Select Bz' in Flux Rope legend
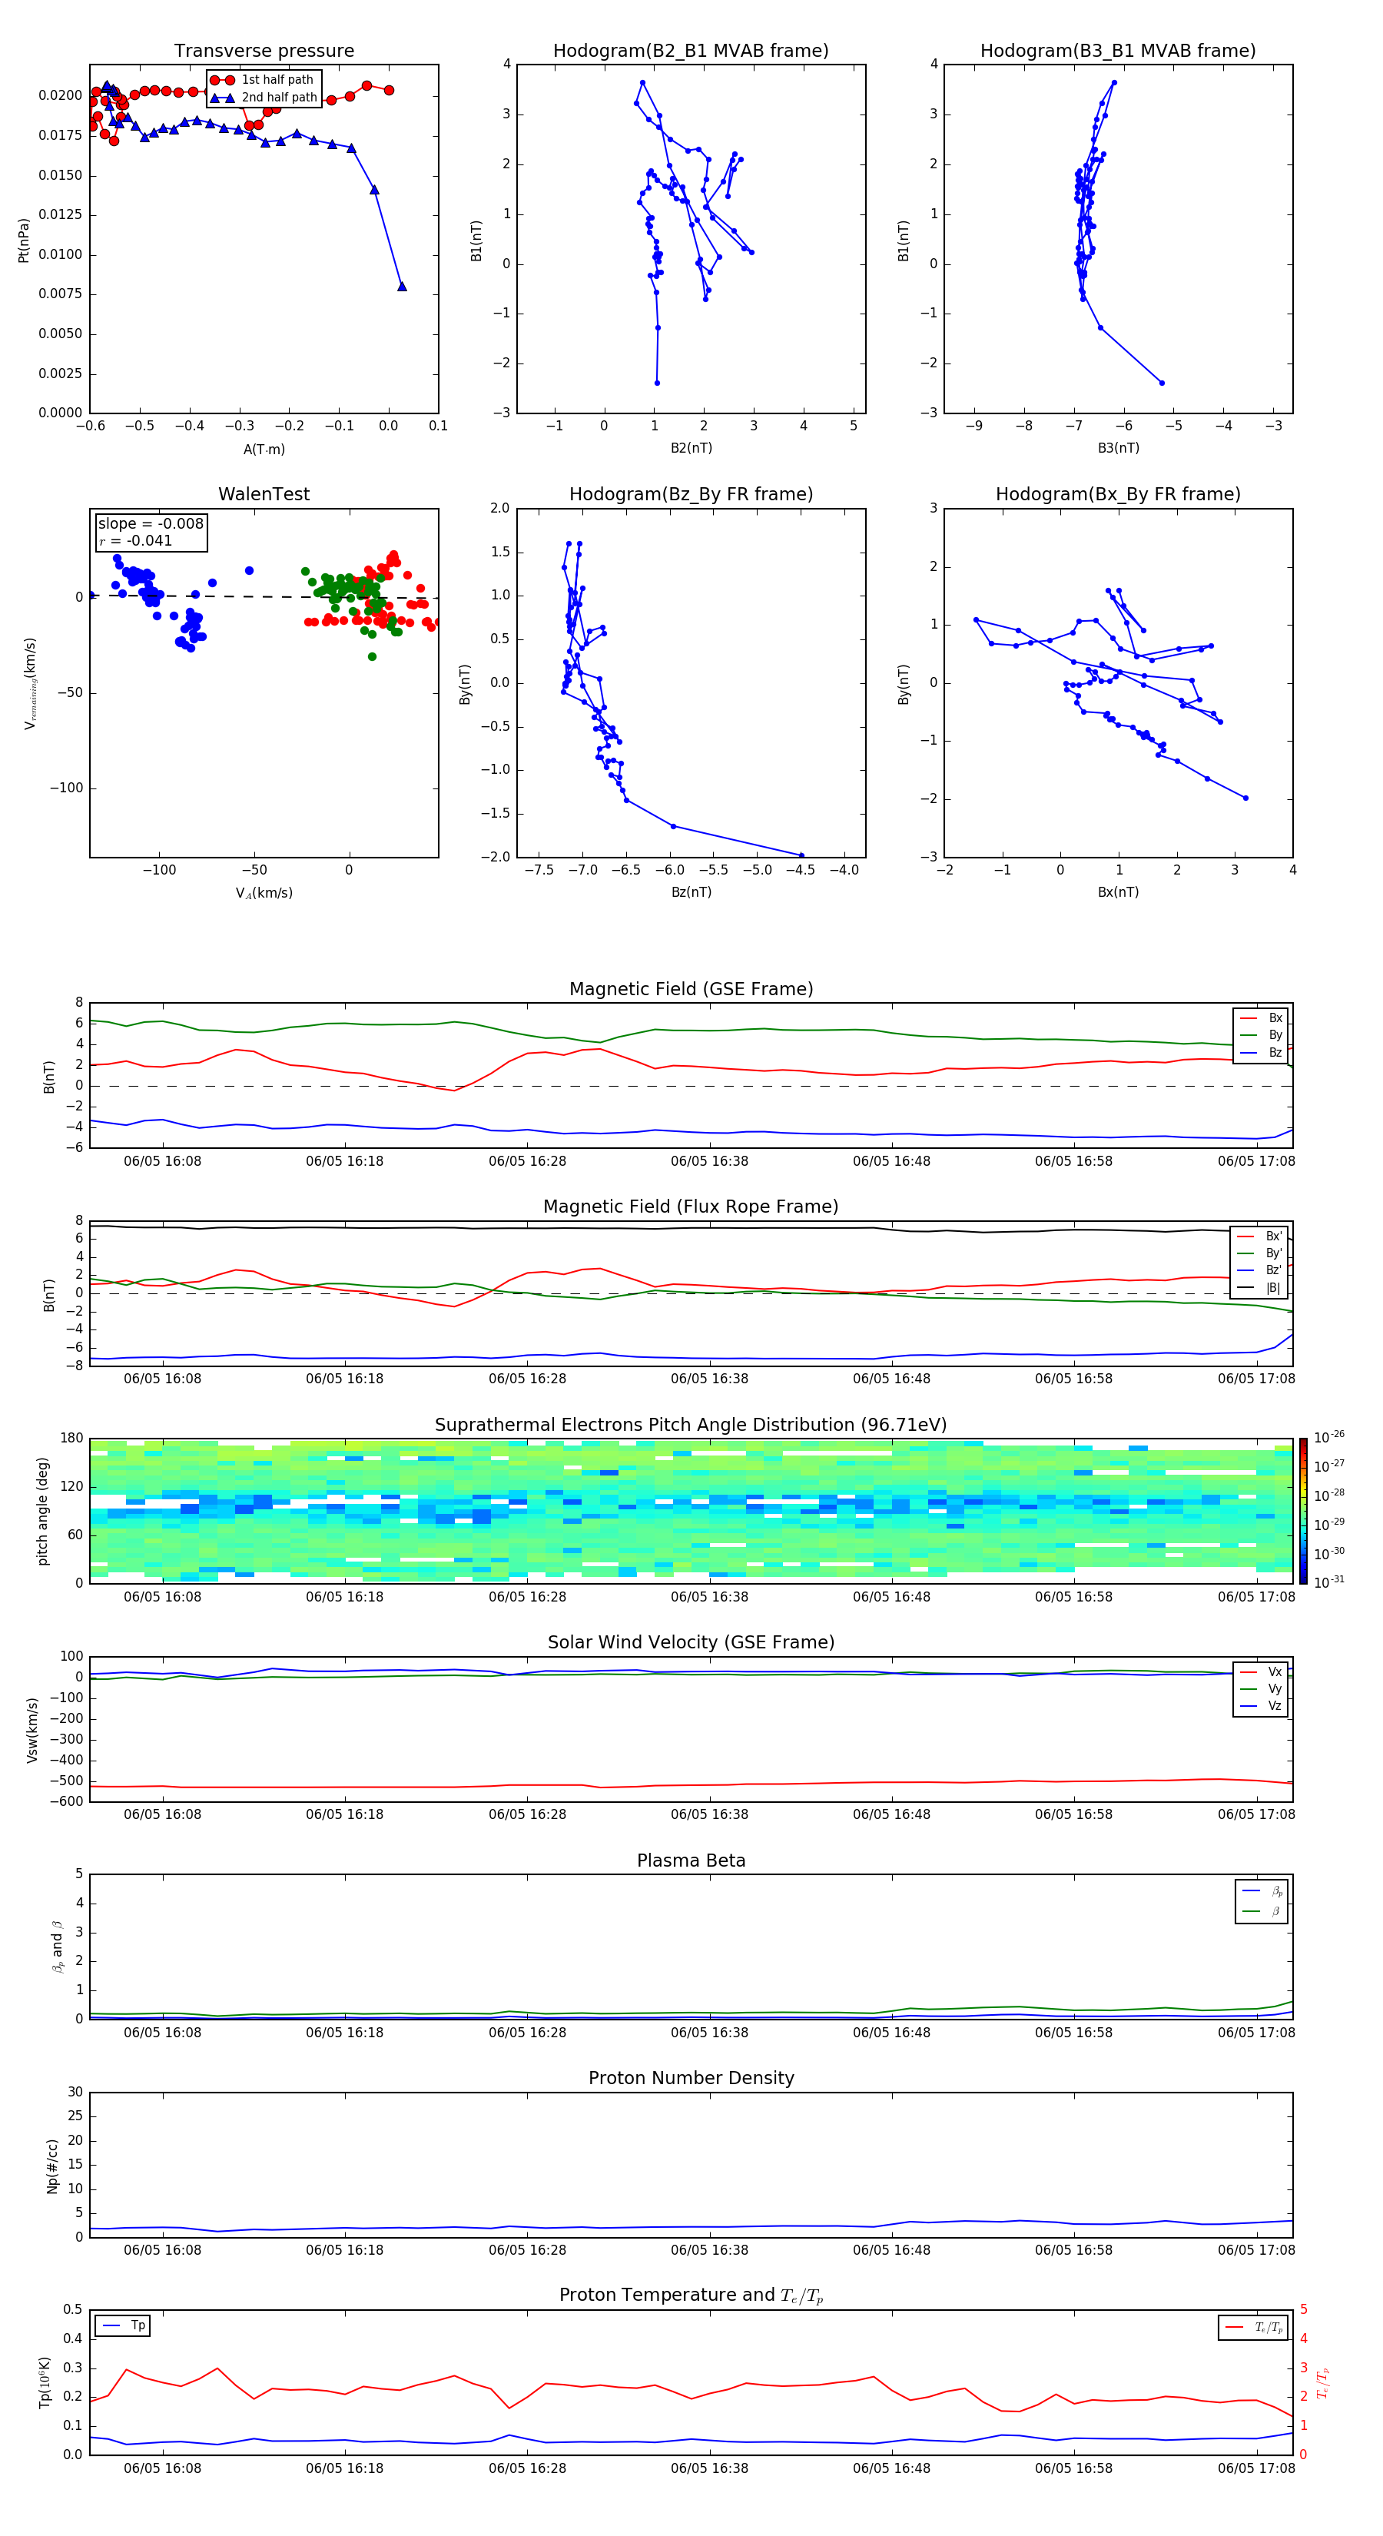 point(1260,1270)
